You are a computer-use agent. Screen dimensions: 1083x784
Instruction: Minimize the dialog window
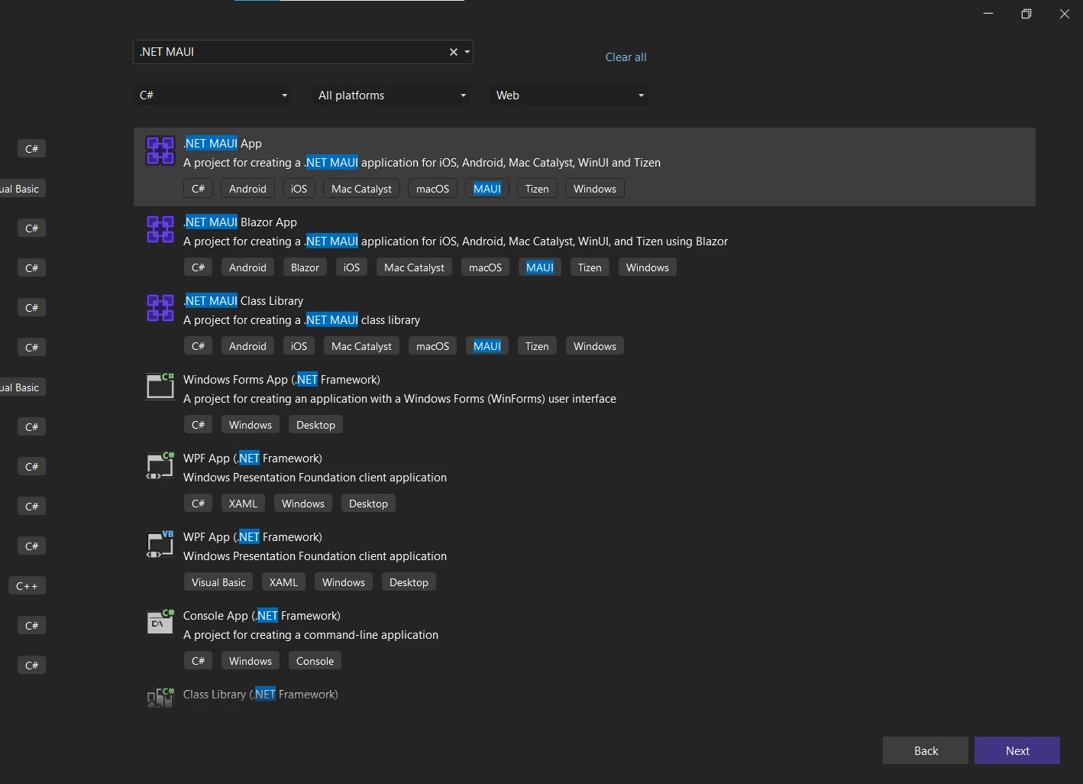click(988, 14)
